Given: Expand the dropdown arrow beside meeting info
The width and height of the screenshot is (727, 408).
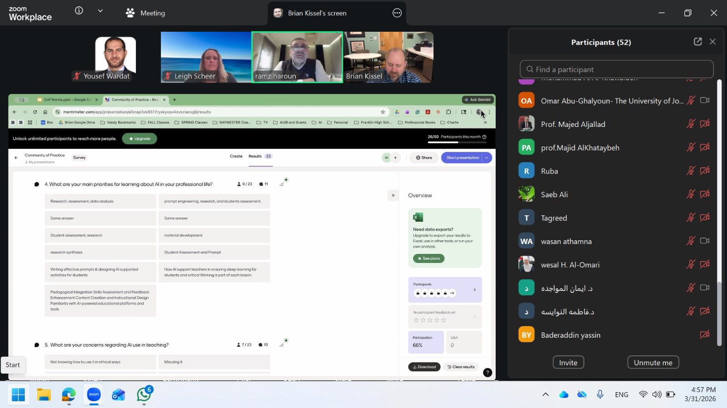Looking at the screenshot, I should pos(100,11).
